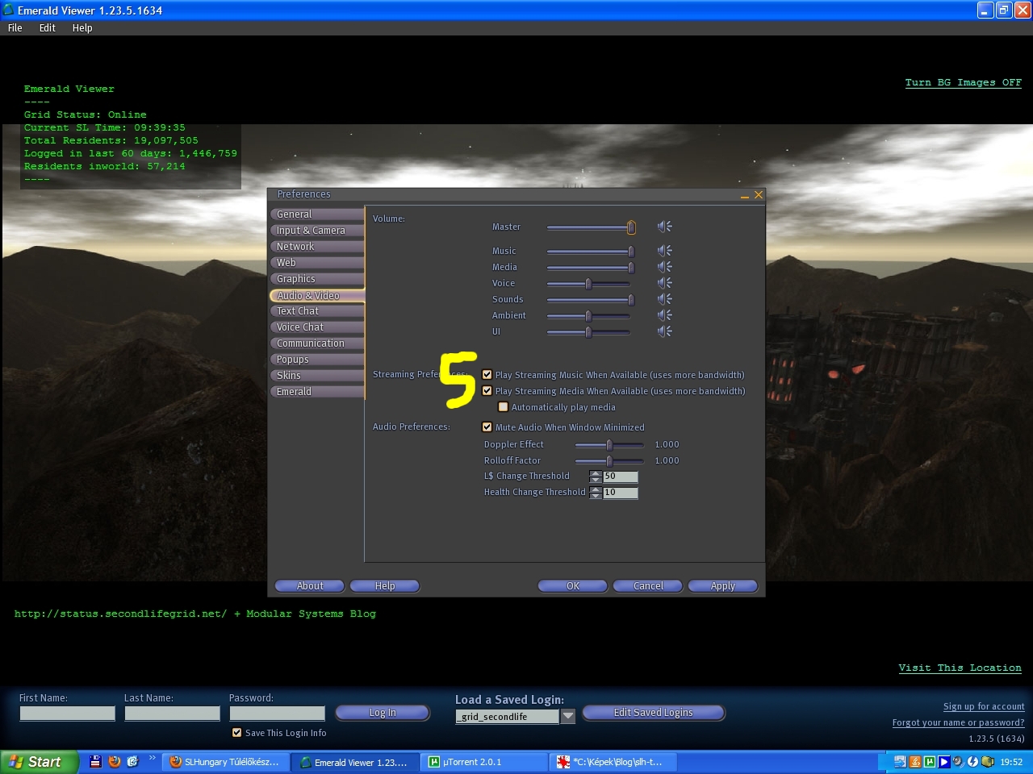This screenshot has height=774, width=1033.
Task: Open the Sign up for account link
Action: 984,706
